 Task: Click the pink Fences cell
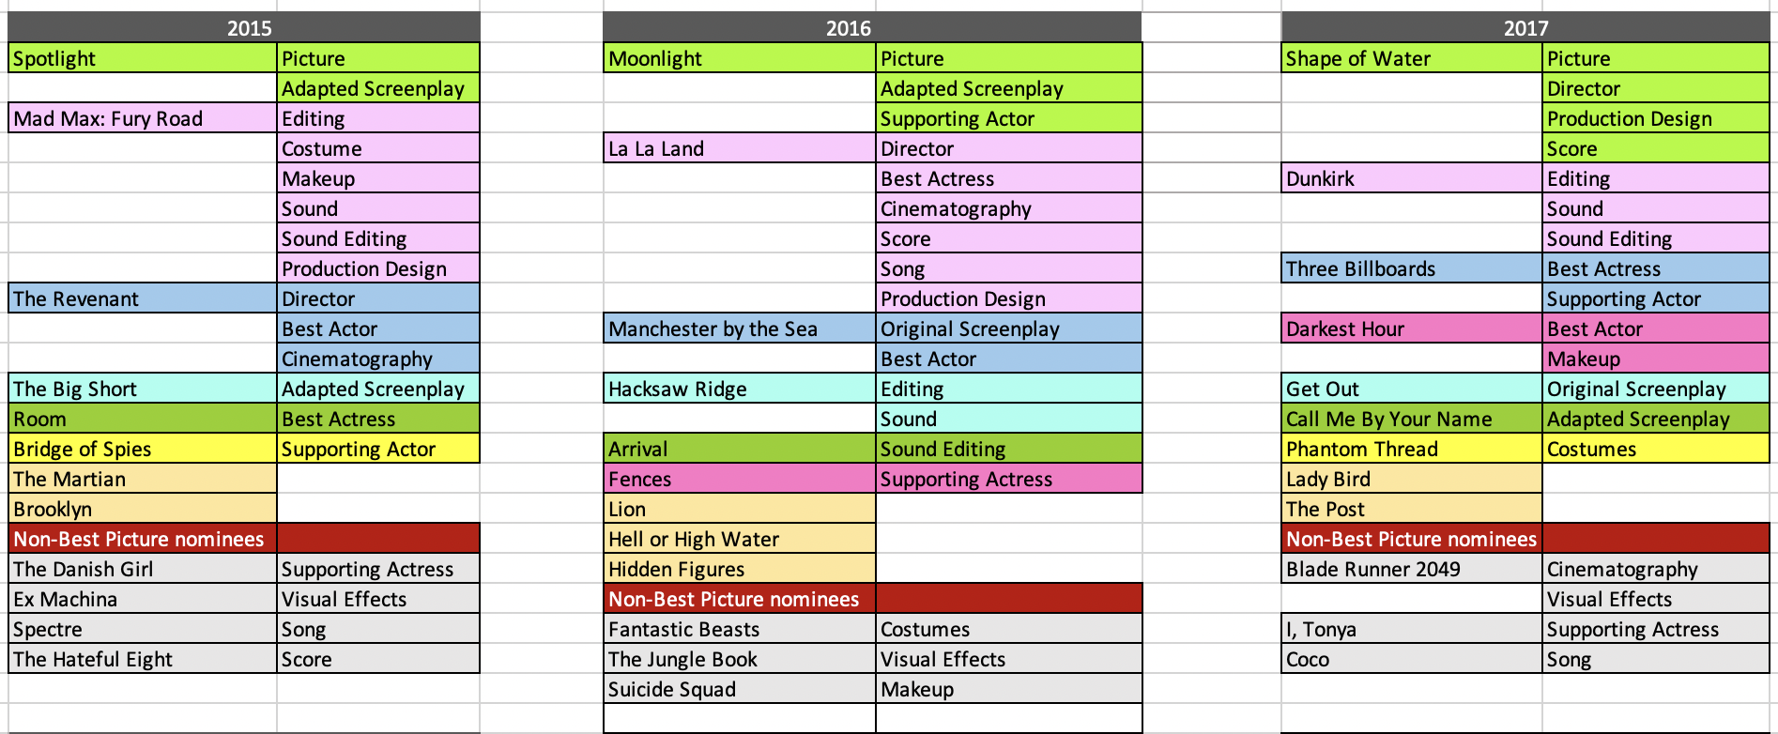click(x=739, y=479)
